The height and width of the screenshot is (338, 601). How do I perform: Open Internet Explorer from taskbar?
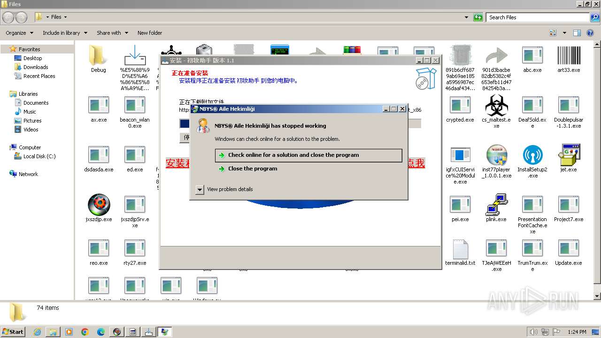coord(37,332)
